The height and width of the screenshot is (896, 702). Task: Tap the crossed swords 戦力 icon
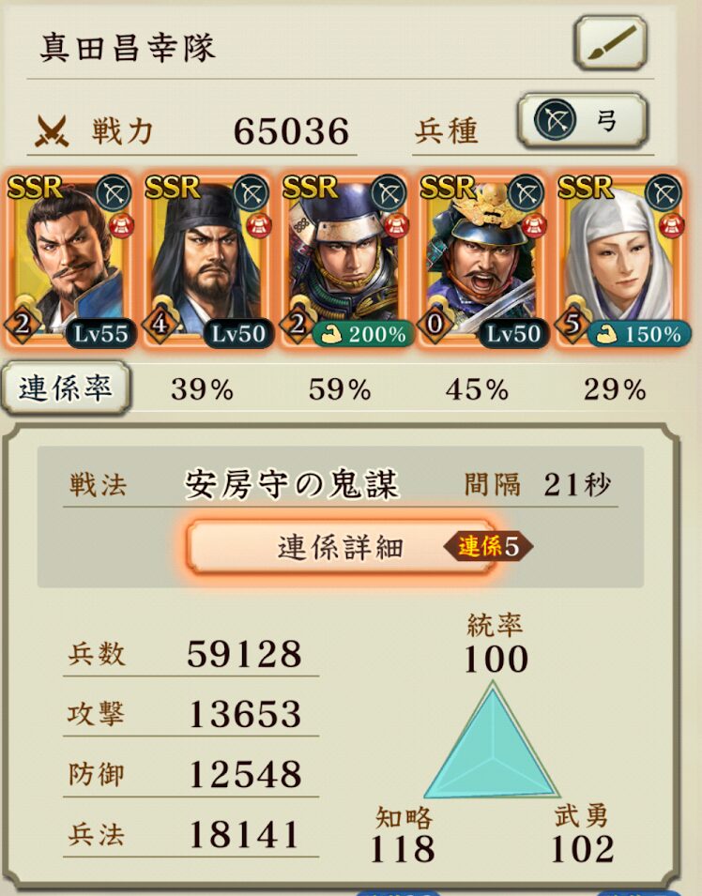coord(52,130)
